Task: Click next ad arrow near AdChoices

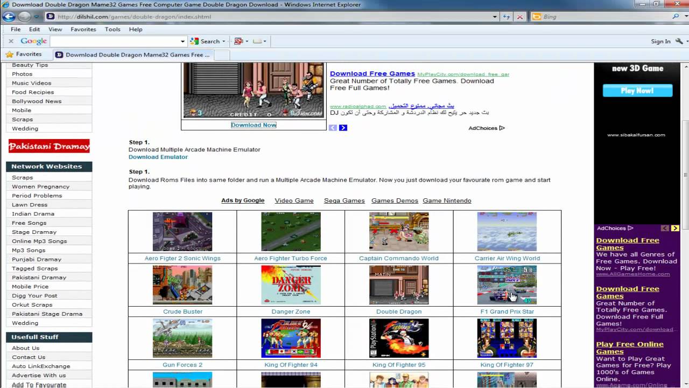Action: (343, 128)
